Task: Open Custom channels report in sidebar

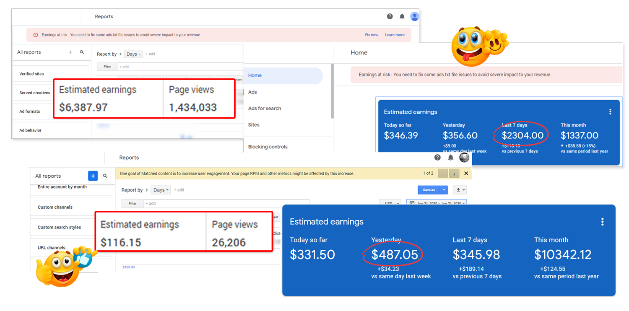Action: click(x=55, y=207)
